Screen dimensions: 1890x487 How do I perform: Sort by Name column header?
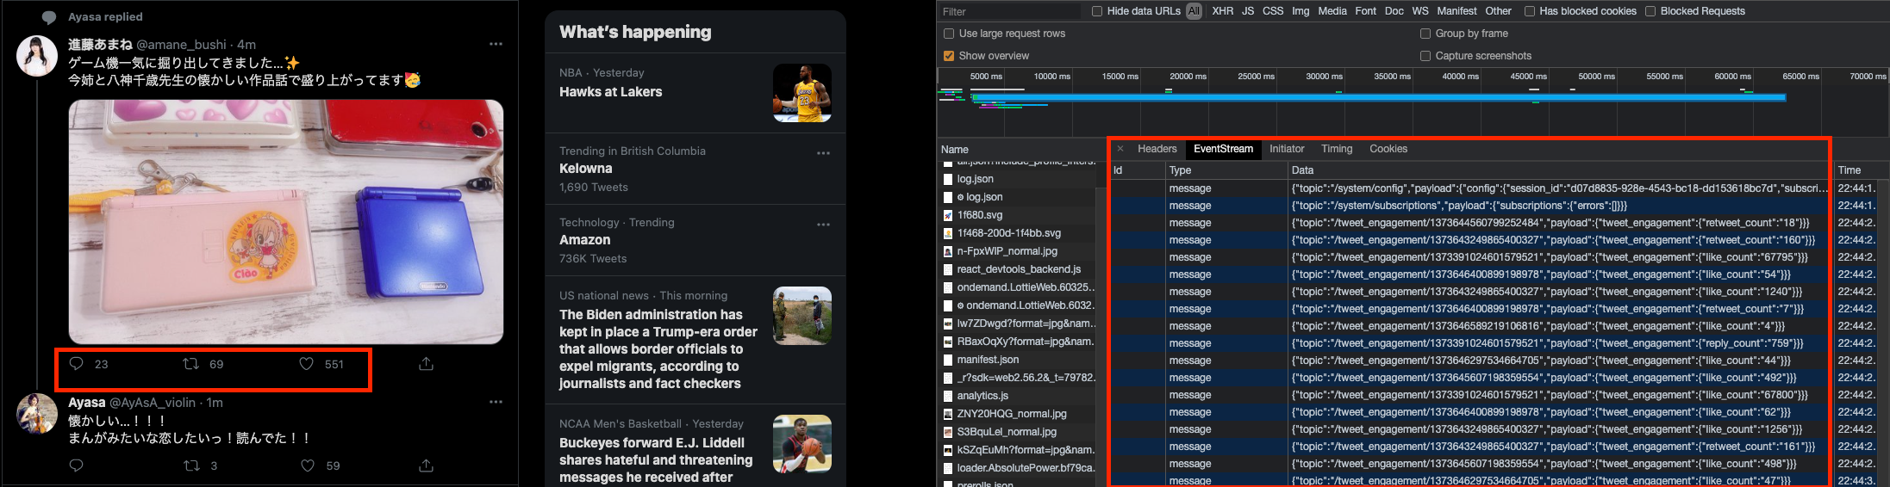955,150
